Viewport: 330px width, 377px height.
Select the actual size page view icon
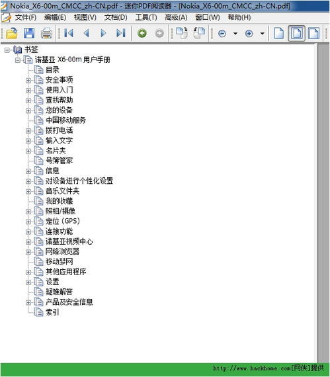279,33
